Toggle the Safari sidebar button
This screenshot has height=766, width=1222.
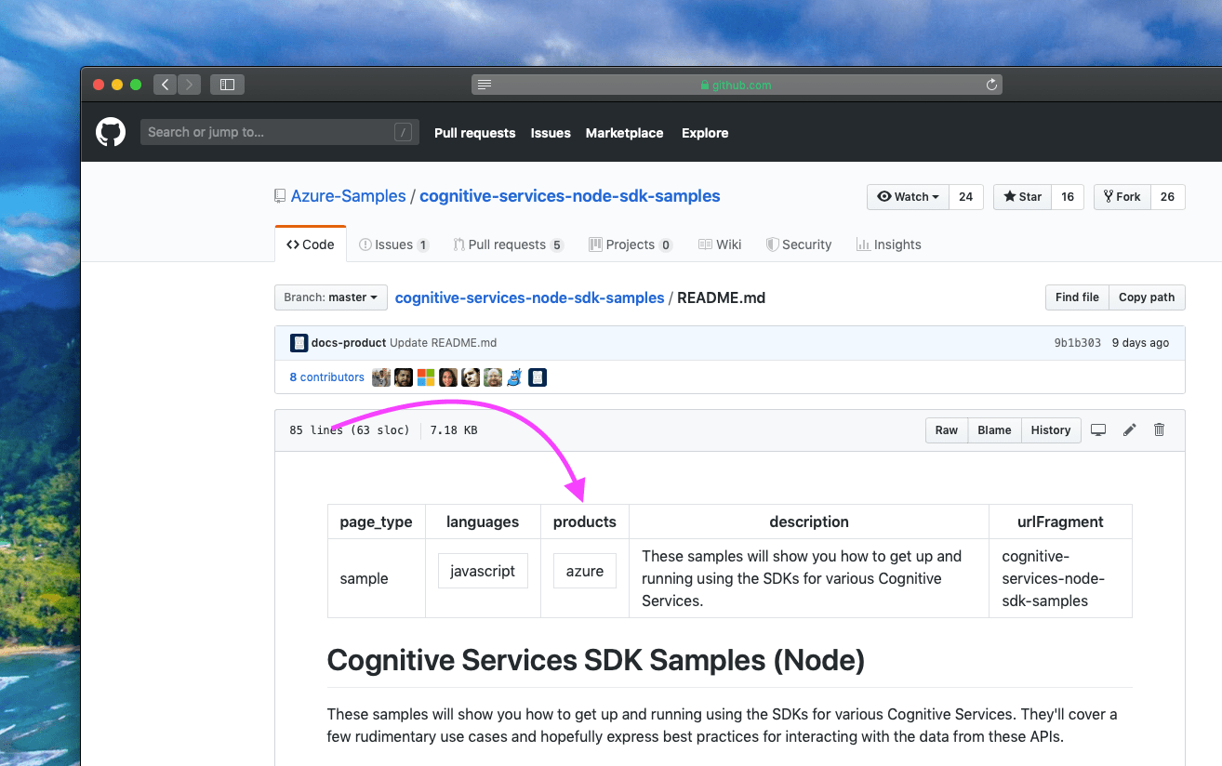point(227,85)
